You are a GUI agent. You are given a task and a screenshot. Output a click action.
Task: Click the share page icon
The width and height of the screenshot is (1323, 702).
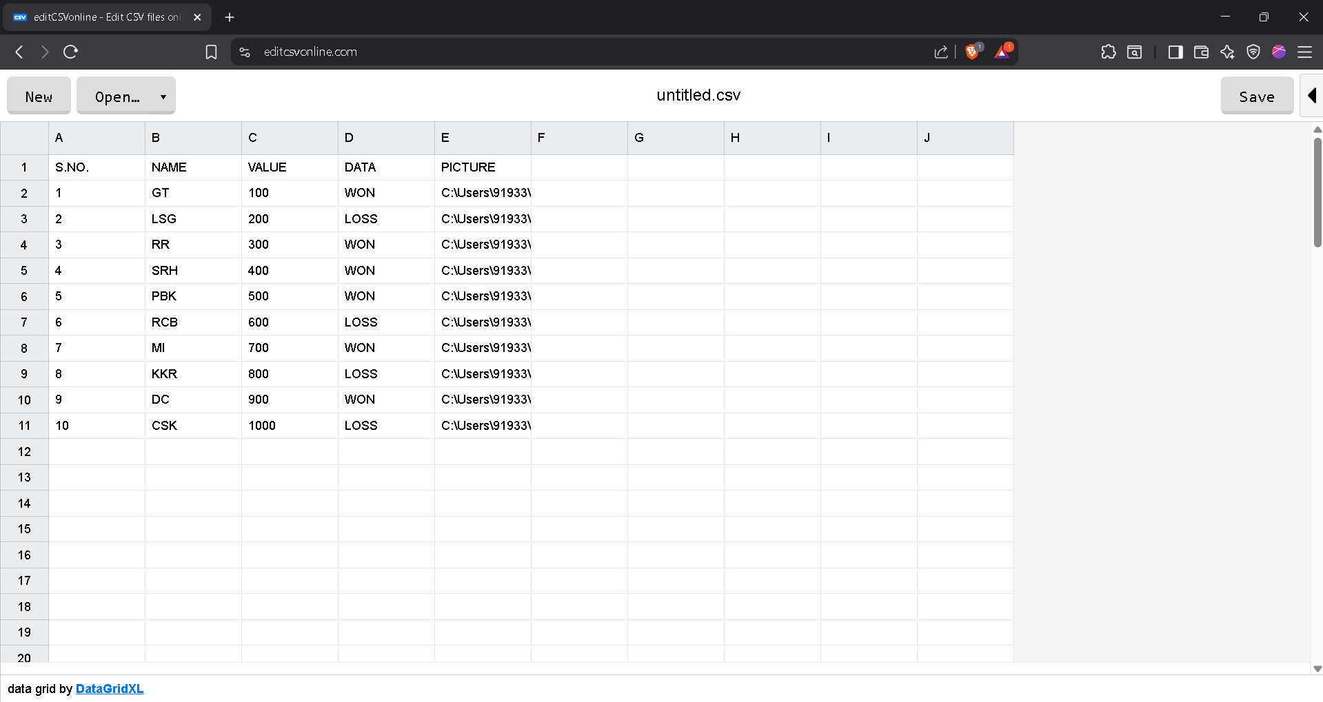[x=941, y=52]
